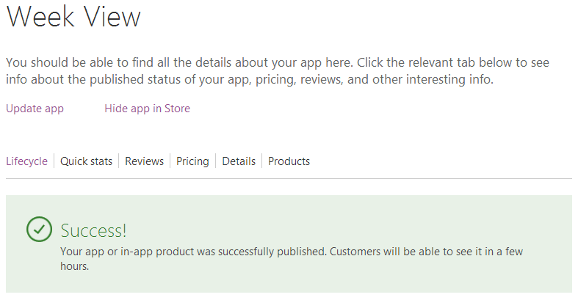Show the Details tab
This screenshot has height=300, width=578.
click(x=239, y=161)
